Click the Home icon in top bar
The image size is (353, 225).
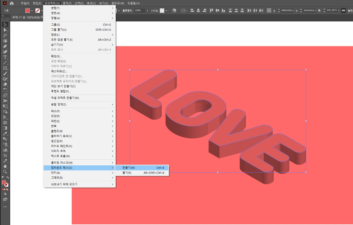[x=12, y=3]
